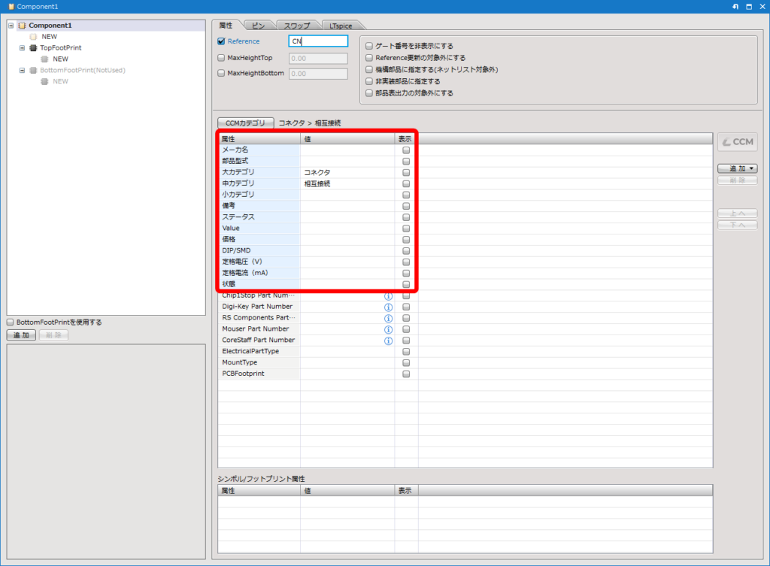Select the TopFootPrint tree item
770x566 pixels.
(60, 47)
